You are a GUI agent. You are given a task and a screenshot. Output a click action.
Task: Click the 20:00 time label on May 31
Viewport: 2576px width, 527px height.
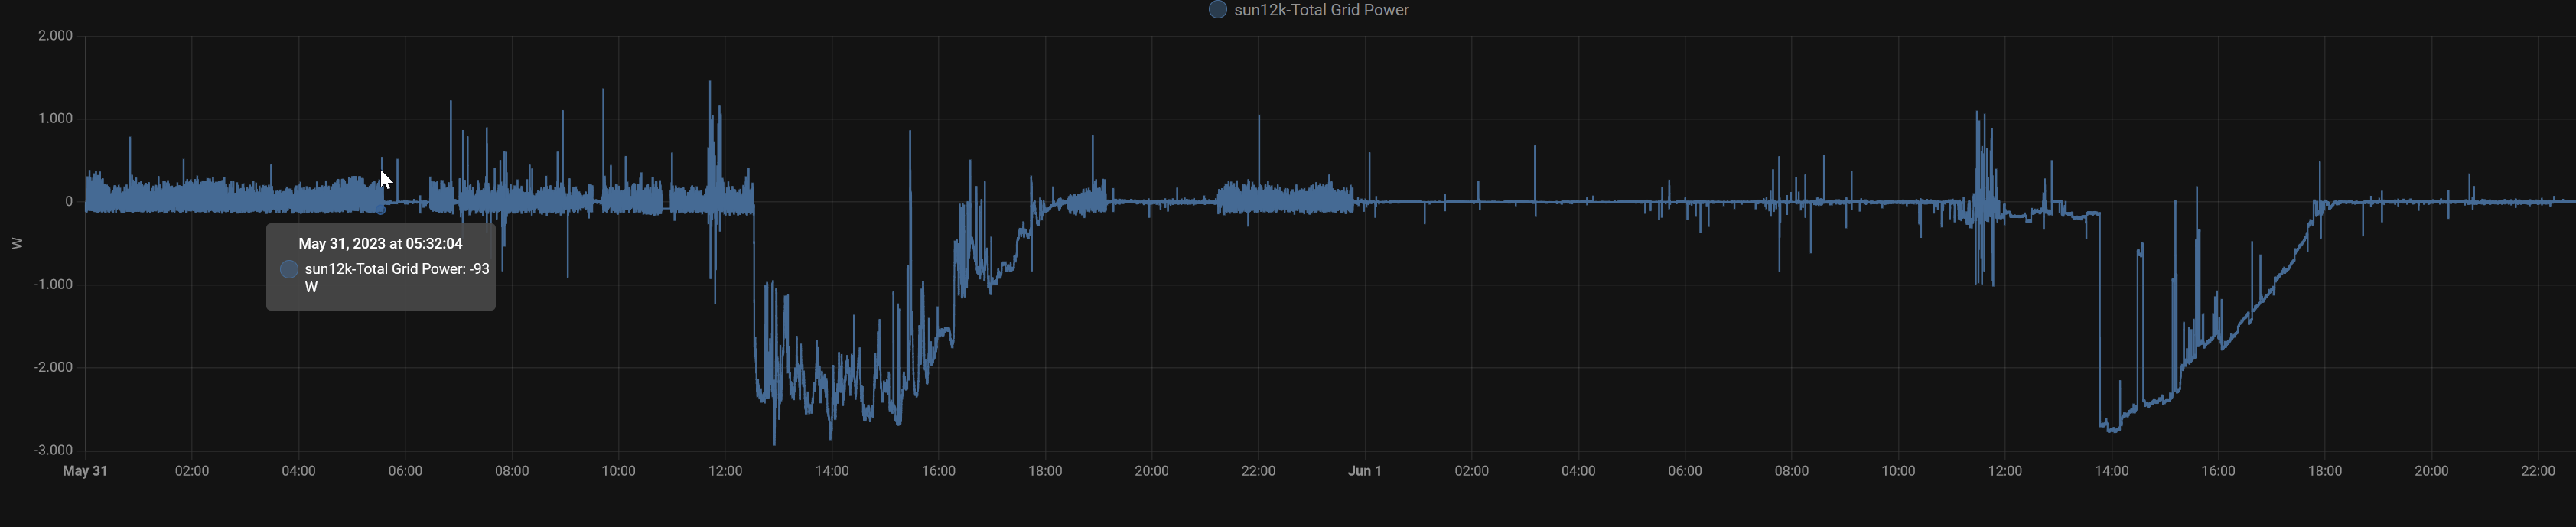coord(1151,471)
